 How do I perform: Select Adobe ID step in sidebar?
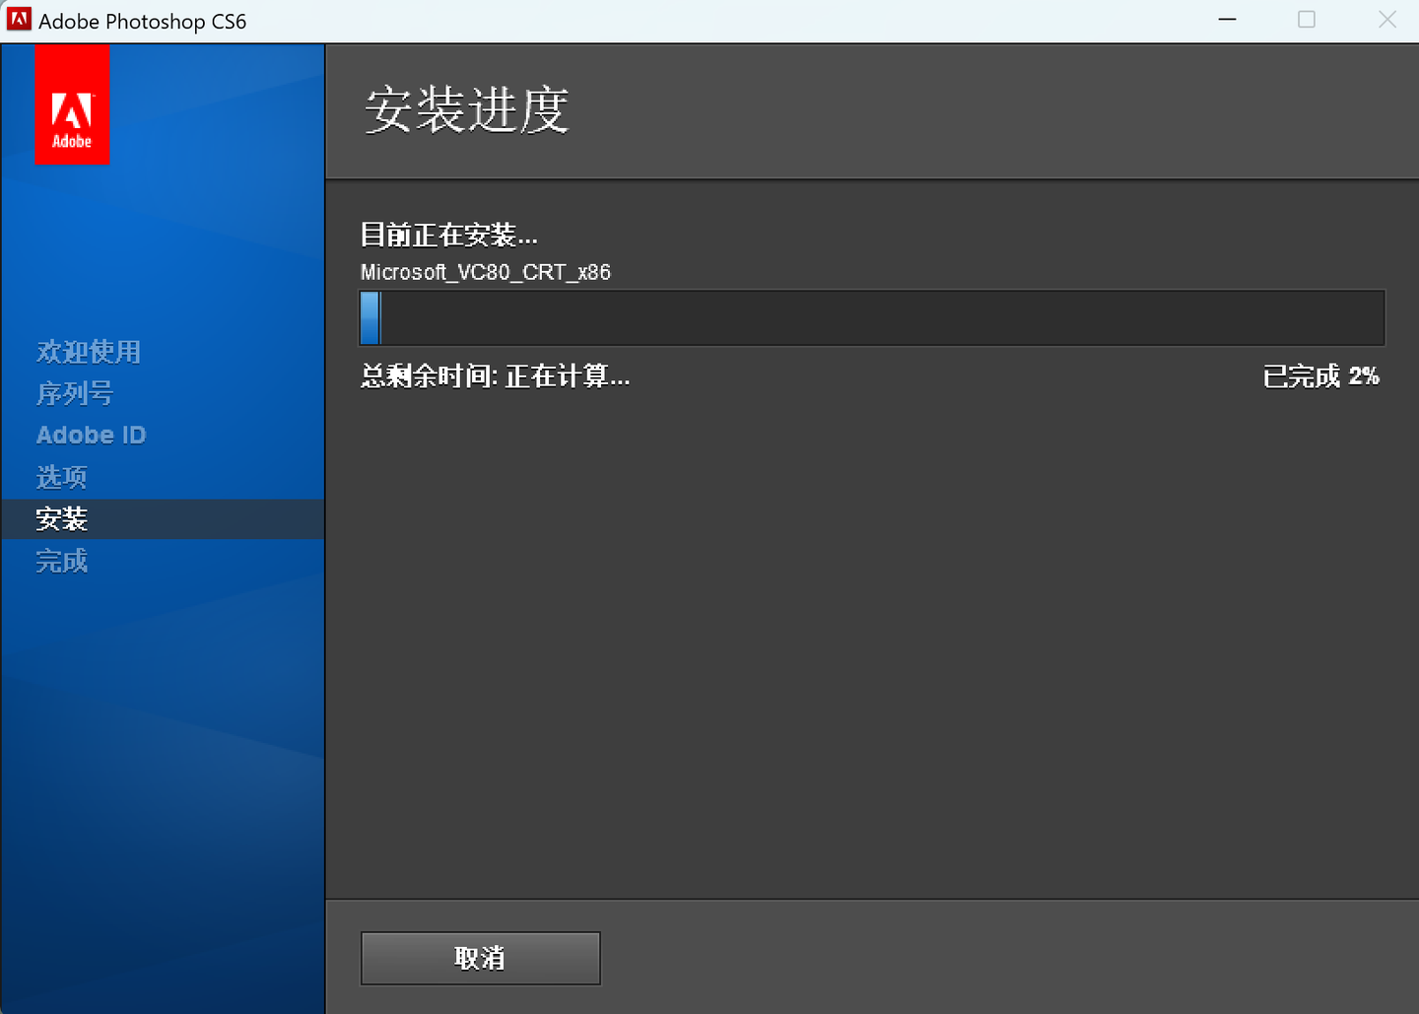[91, 435]
